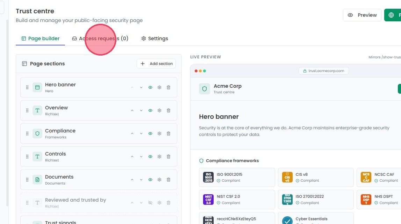
Task: Move Overview section up
Action: tap(132, 110)
